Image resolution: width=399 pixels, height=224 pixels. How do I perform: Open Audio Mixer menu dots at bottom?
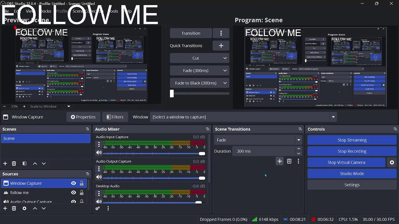pyautogui.click(x=108, y=208)
